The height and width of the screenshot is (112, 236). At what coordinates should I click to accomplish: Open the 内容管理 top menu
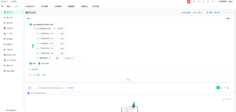coord(59,6)
